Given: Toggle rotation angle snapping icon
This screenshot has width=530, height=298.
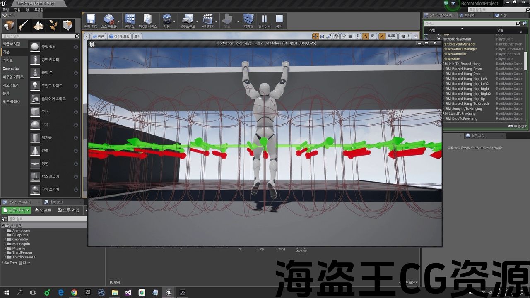Looking at the screenshot, I should pos(365,36).
